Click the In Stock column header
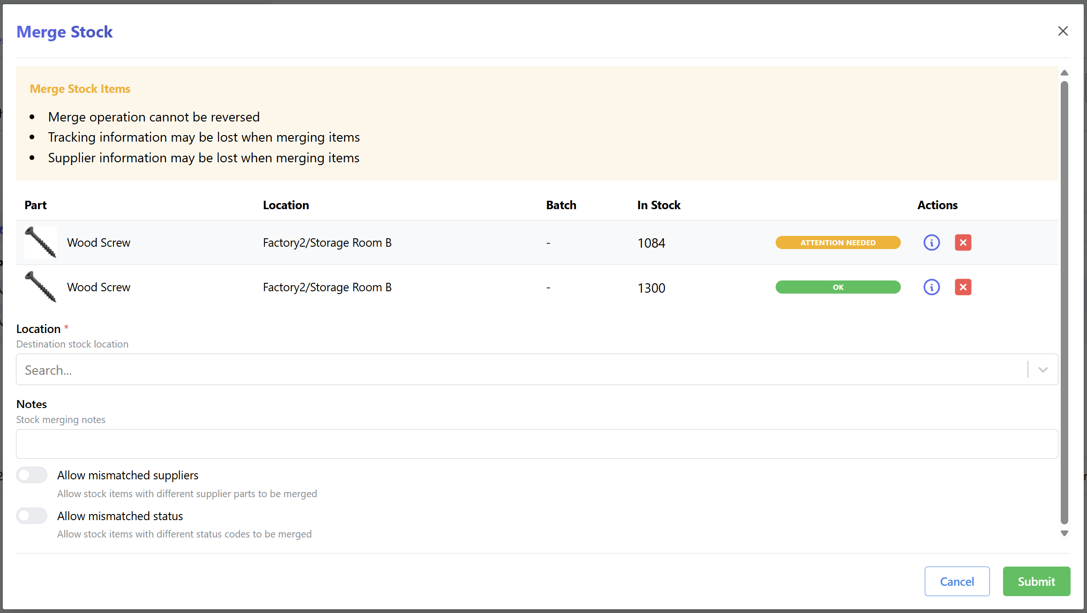The width and height of the screenshot is (1087, 613). [x=658, y=205]
